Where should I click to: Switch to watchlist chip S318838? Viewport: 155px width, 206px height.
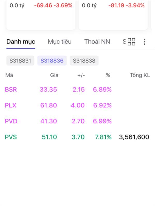[x=84, y=61]
